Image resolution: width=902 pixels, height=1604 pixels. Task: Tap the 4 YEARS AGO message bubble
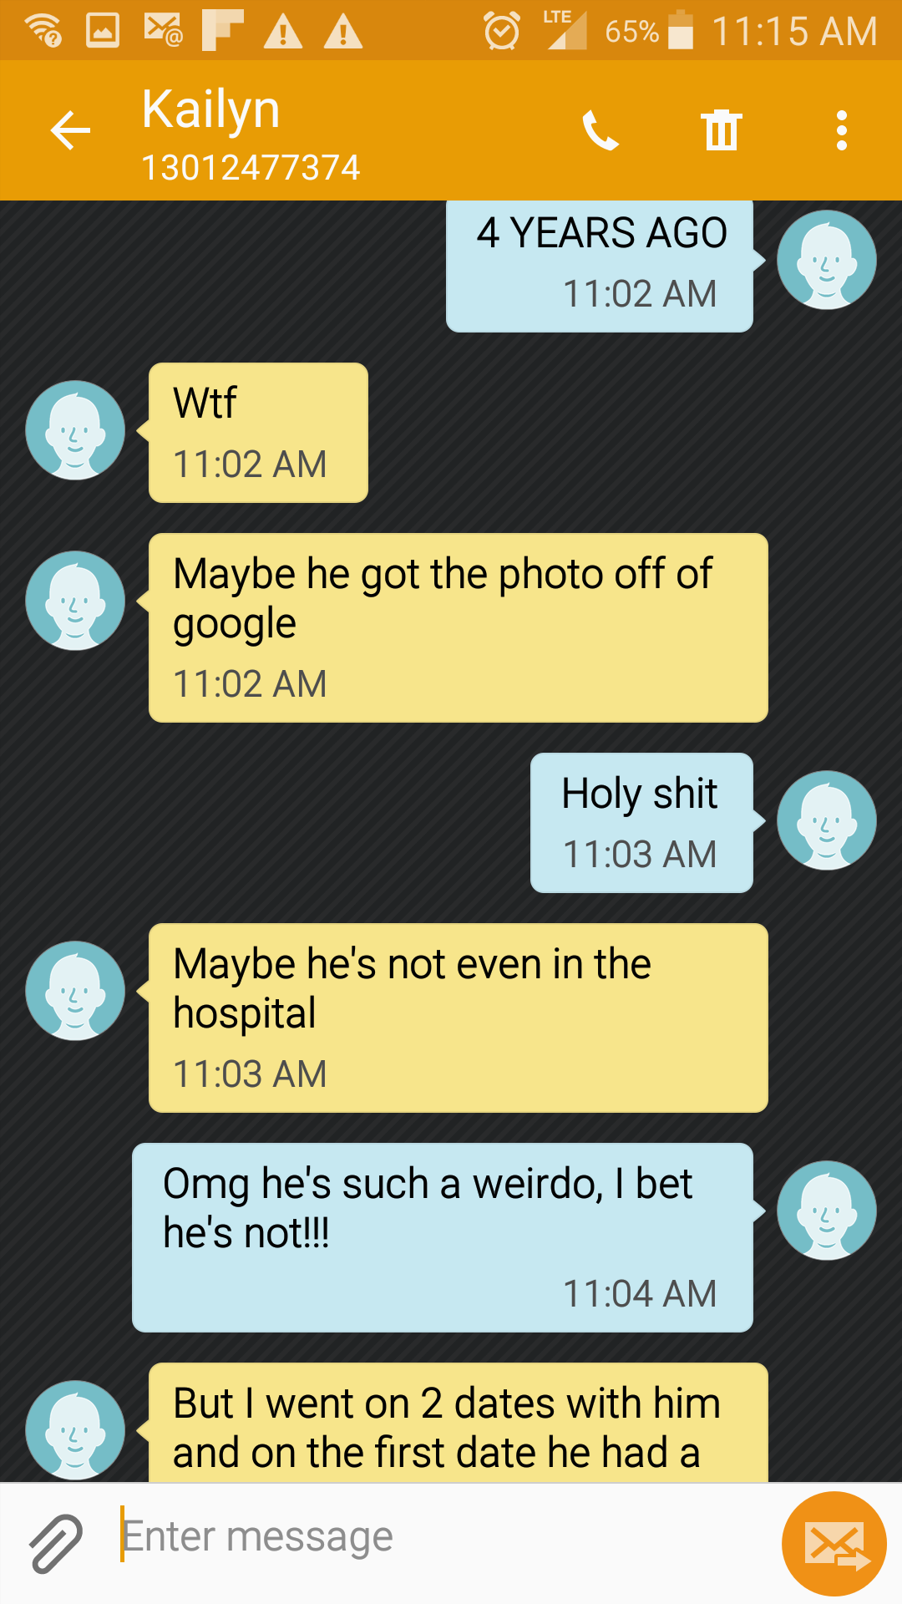click(x=600, y=266)
